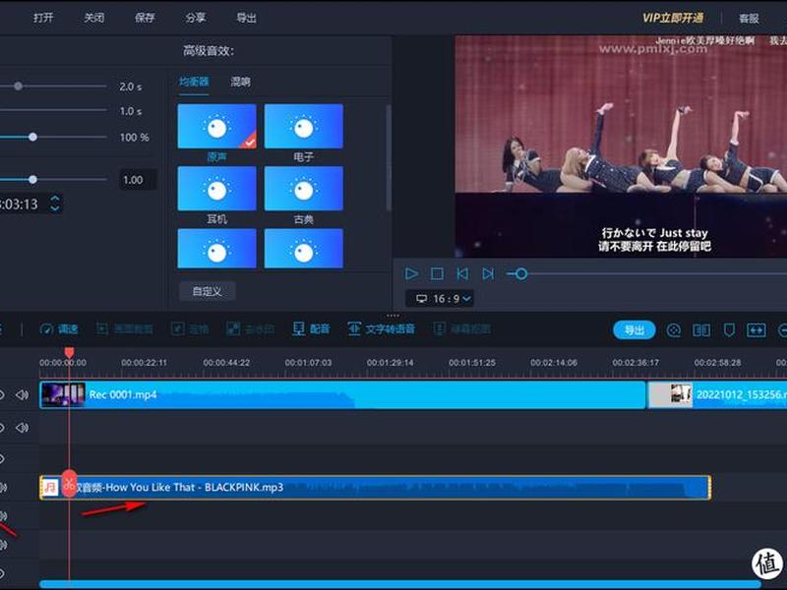The height and width of the screenshot is (590, 787).
Task: Click the 00:01:07:03 mark on the ruler
Action: [x=308, y=363]
